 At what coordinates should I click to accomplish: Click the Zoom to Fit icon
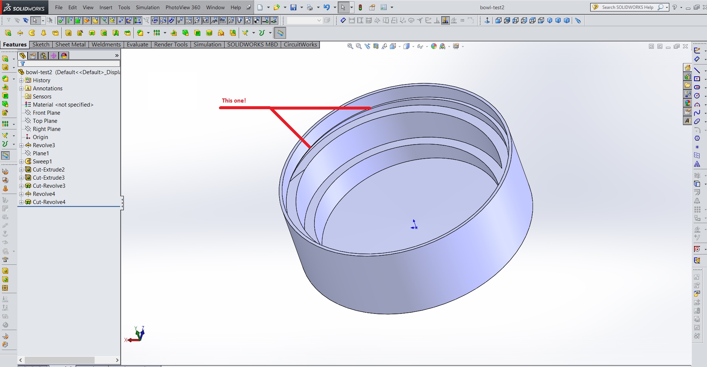coord(350,46)
